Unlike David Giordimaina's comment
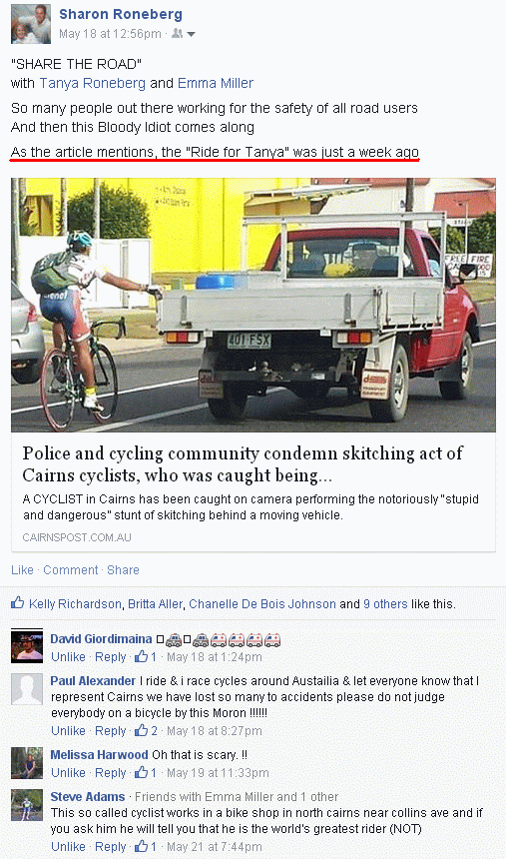506x859 pixels. click(69, 656)
